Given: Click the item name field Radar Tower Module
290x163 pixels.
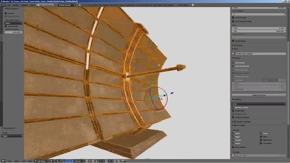Looking at the screenshot, I should pos(261,53).
